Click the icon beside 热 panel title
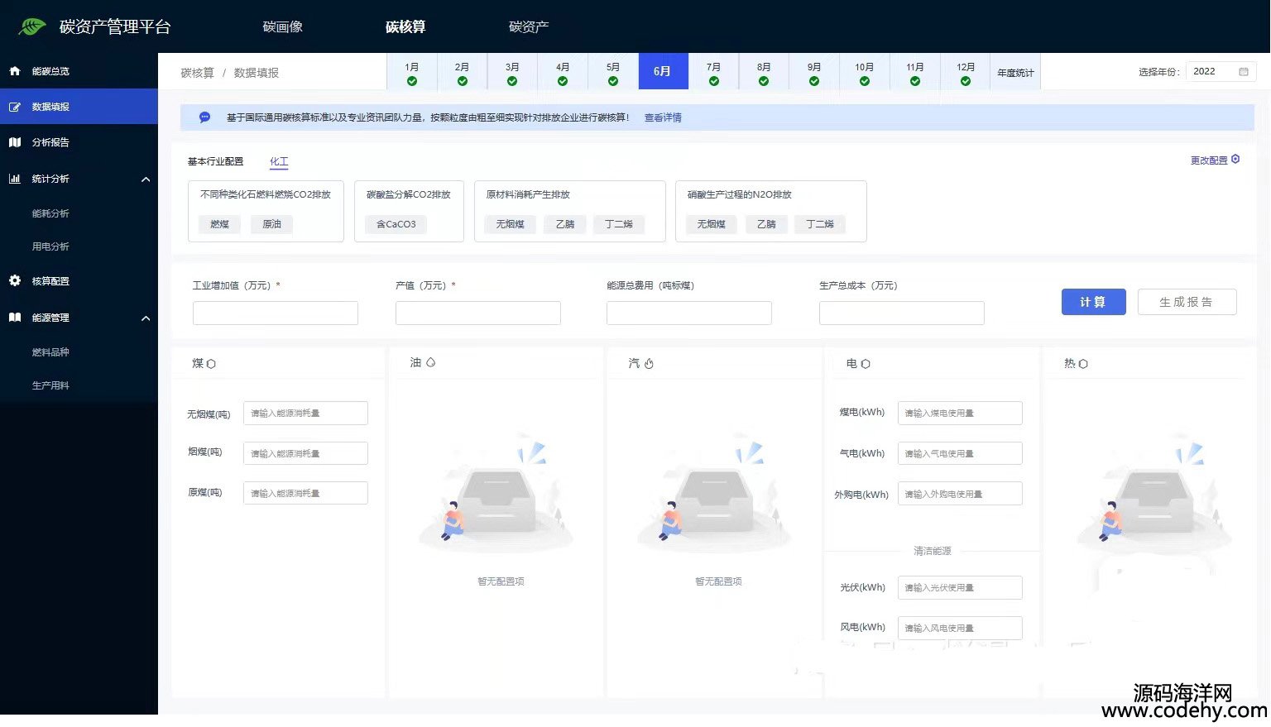This screenshot has width=1271, height=727. point(1083,364)
